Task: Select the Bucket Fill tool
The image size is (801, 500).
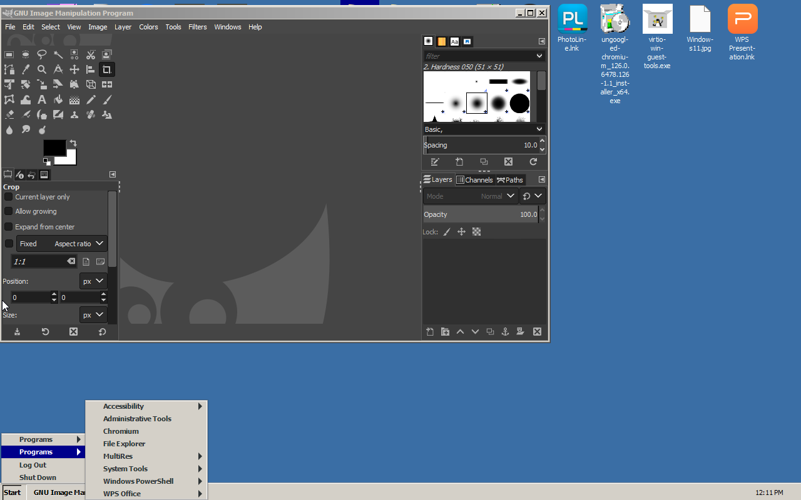Action: tap(58, 99)
